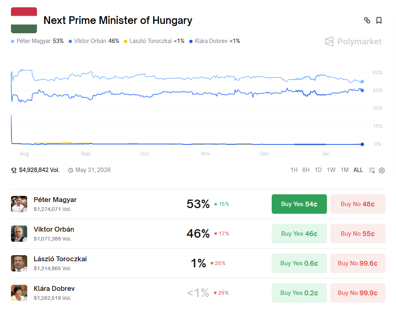This screenshot has width=396, height=316.
Task: Buy Yes for Péter Magyar at 54¢
Action: pyautogui.click(x=299, y=204)
